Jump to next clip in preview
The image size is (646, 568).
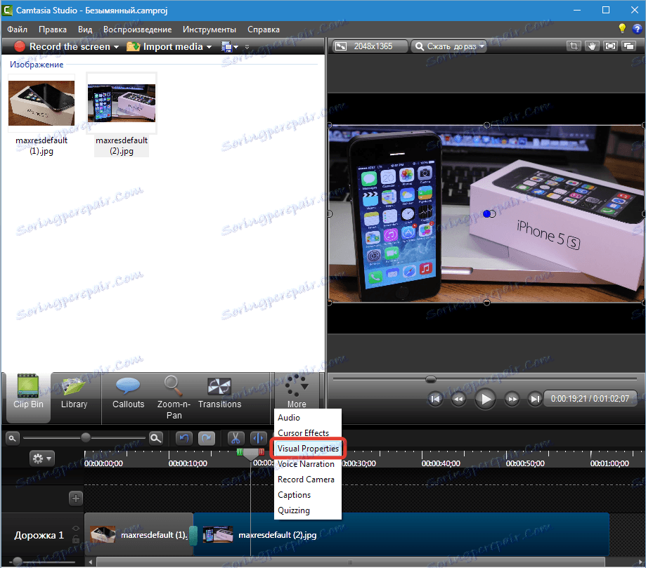535,399
